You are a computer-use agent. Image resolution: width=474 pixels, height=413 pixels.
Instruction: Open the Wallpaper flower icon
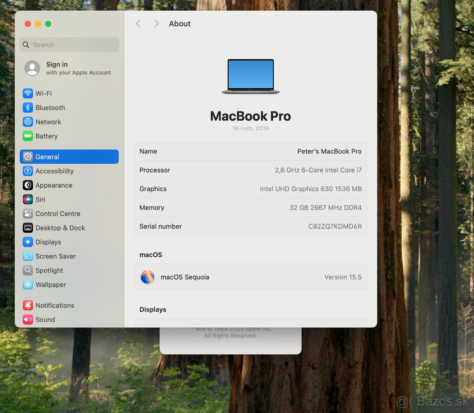pyautogui.click(x=28, y=285)
